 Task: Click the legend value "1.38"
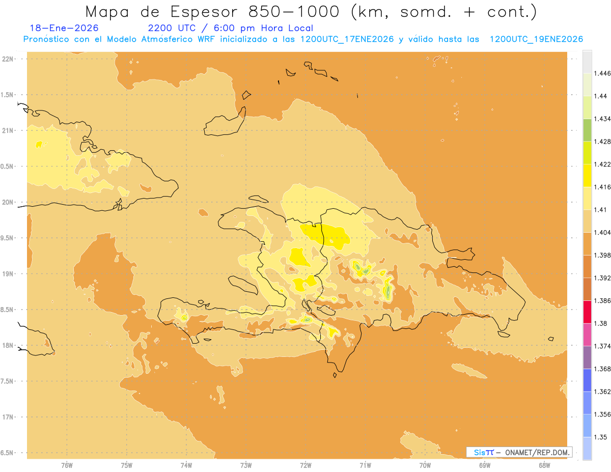click(x=601, y=323)
